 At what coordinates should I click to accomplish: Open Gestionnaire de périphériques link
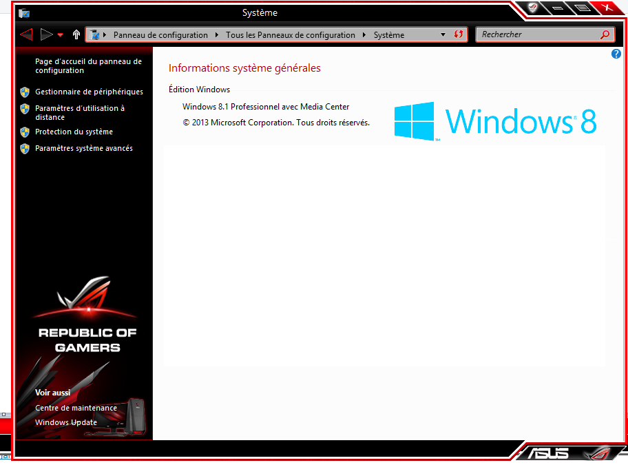pos(89,92)
